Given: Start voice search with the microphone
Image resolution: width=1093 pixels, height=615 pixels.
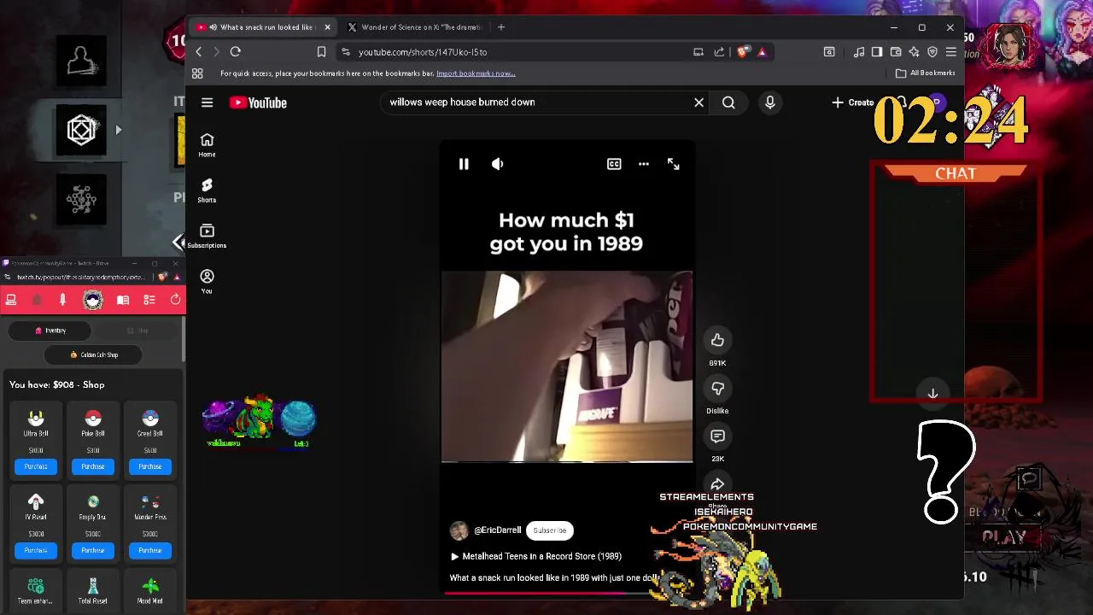Looking at the screenshot, I should (769, 102).
